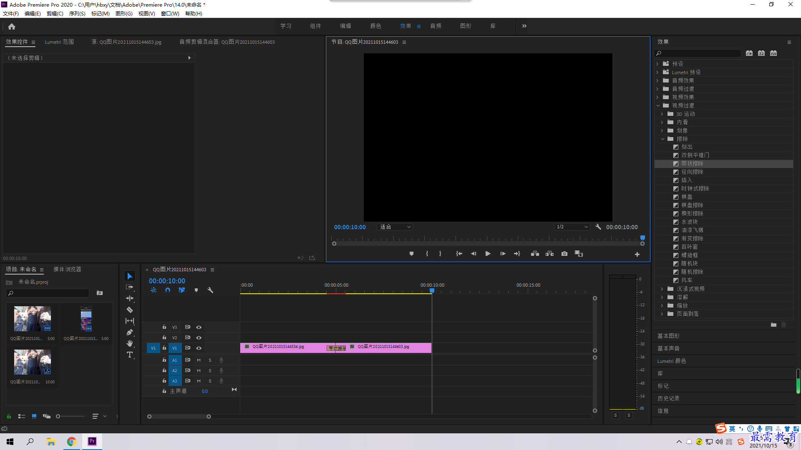
Task: Expand the 预设 effects folder
Action: click(657, 64)
